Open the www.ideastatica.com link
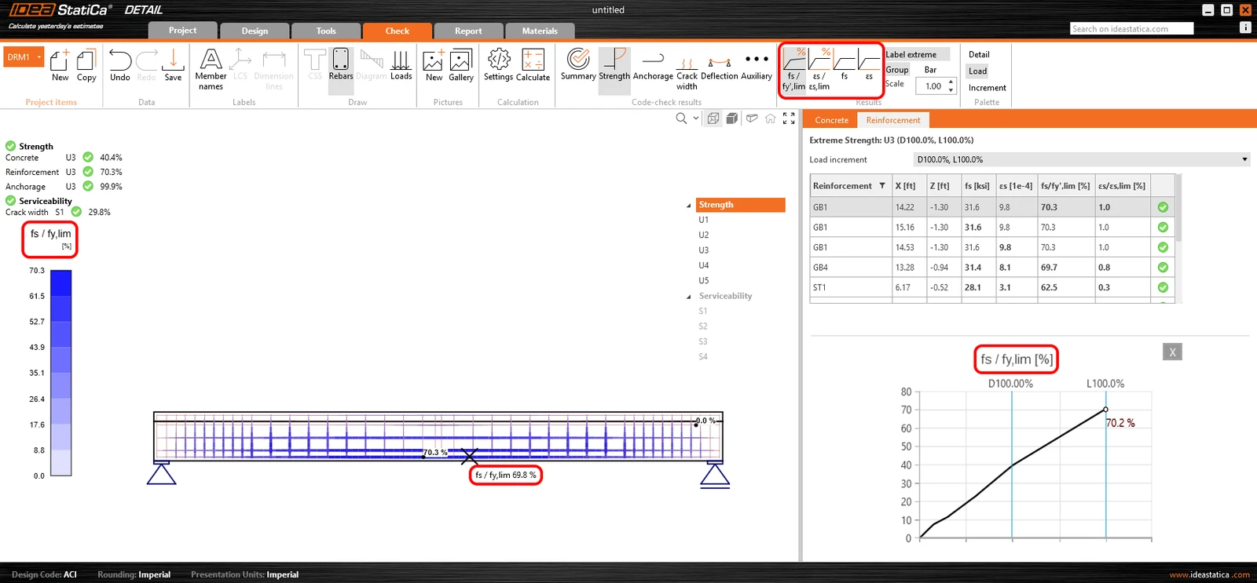 point(1209,574)
